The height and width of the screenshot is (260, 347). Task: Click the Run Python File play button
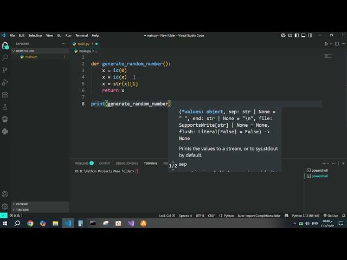(x=326, y=44)
